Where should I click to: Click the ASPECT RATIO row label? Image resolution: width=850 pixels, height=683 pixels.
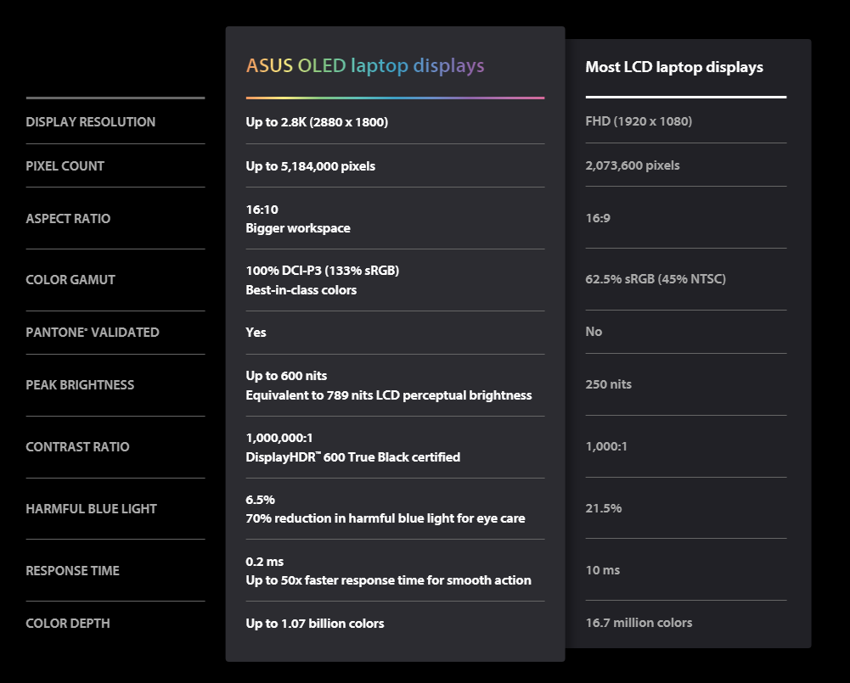coord(68,219)
